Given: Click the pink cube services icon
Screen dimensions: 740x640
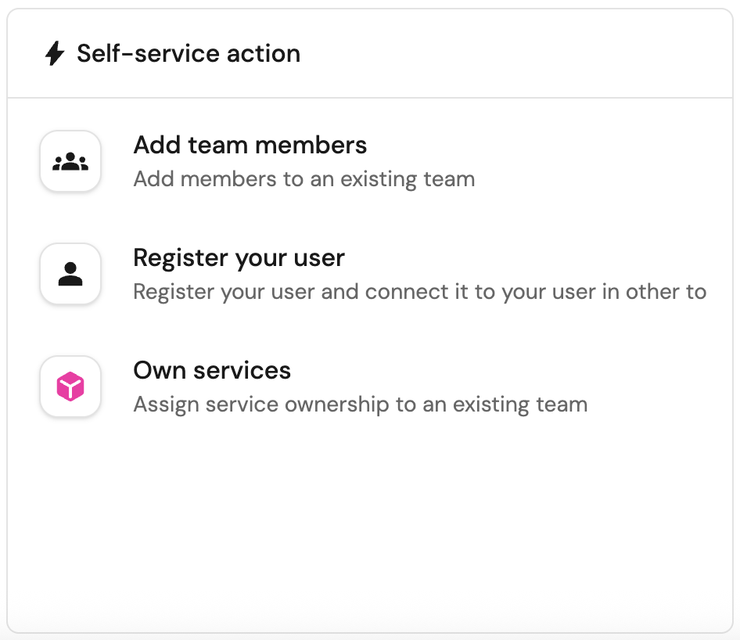Looking at the screenshot, I should pos(70,387).
